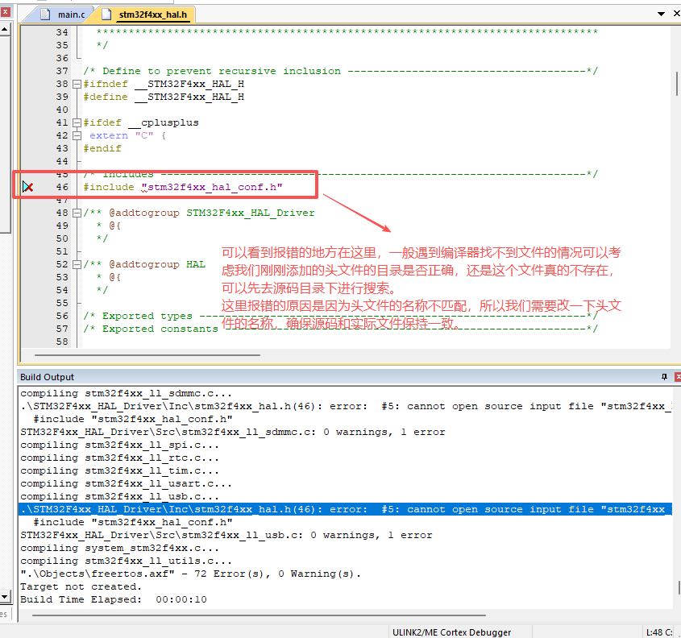
Task: Collapse the #ifndef __STM32F4xx_HAL_H fold at line 38
Action: [x=77, y=84]
